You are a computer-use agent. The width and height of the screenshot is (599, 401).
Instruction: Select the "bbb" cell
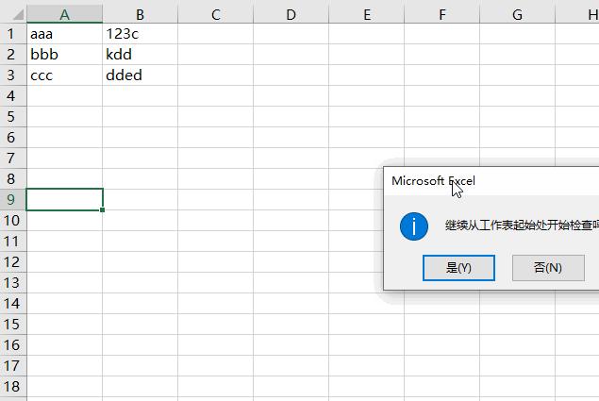tap(64, 55)
